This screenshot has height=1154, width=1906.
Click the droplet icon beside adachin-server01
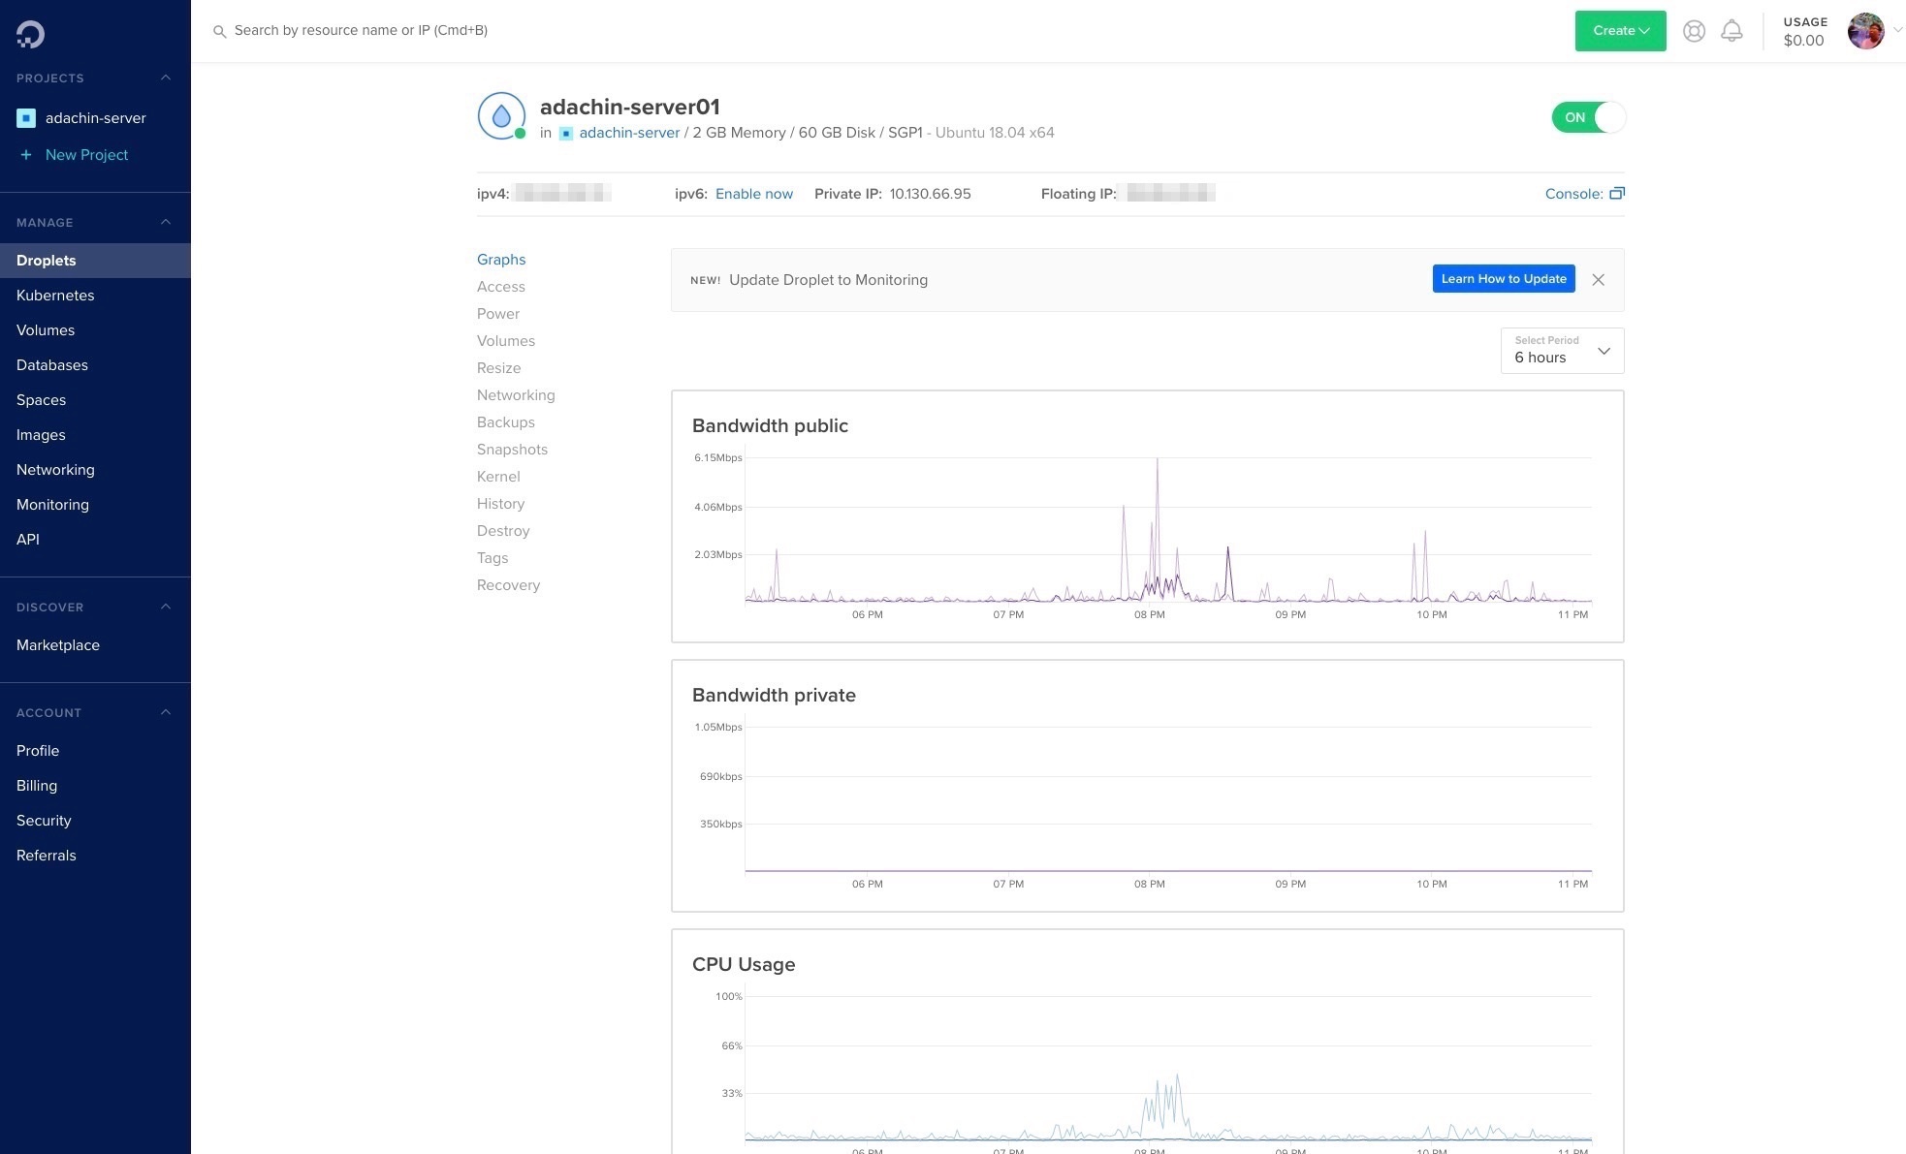point(501,116)
